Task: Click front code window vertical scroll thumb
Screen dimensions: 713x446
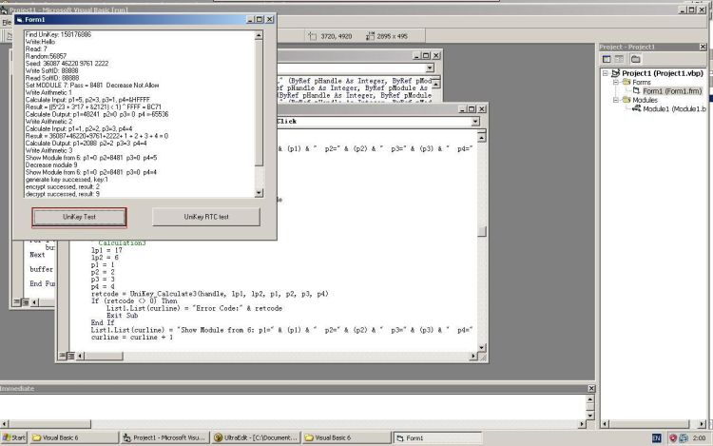Action: pos(482,231)
